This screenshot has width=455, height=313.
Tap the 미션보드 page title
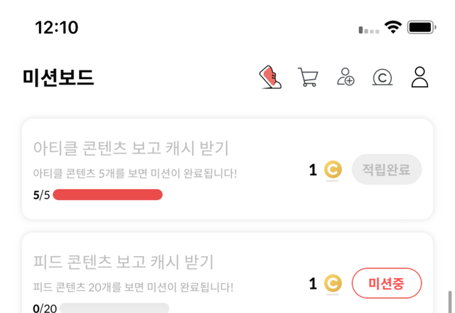[58, 77]
